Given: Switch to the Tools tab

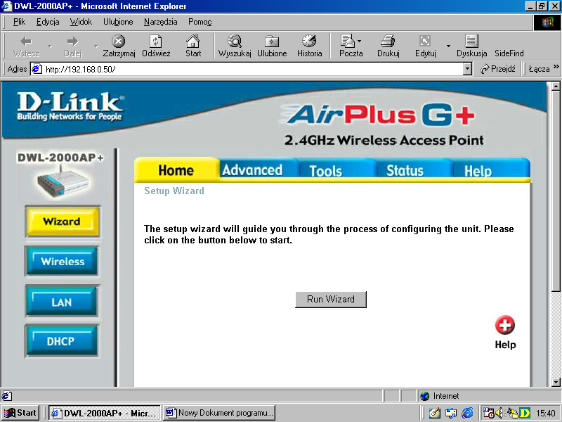Looking at the screenshot, I should click(x=326, y=170).
